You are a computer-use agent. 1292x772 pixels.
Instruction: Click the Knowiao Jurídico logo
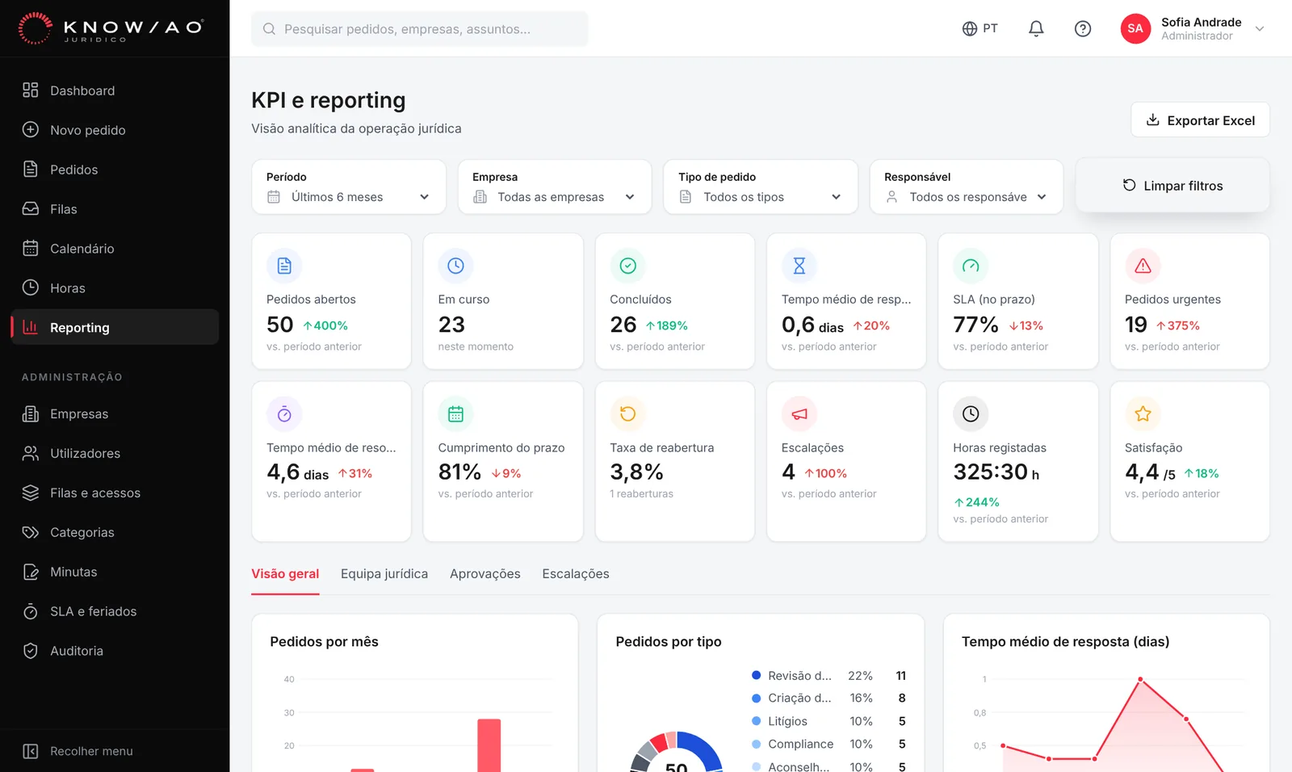tap(111, 28)
